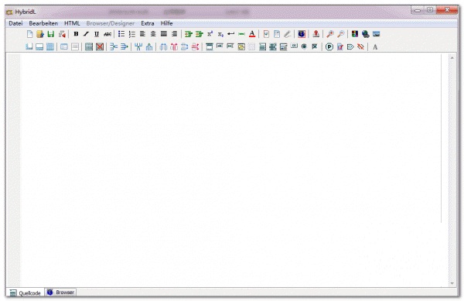
Task: Apply italic formatting in the toolbar
Action: tap(86, 34)
